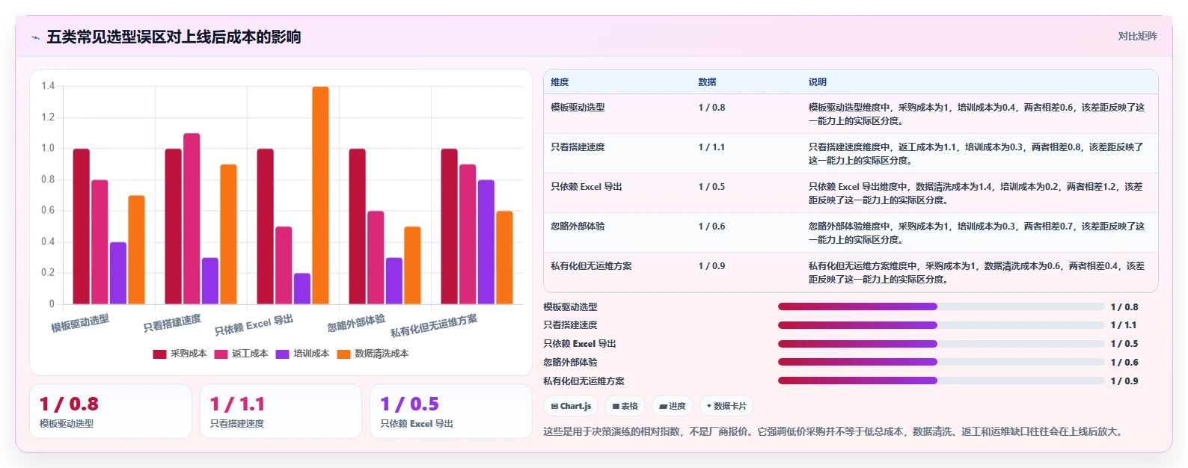
Task: Toggle the 返工成本 legend entry
Action: [x=241, y=354]
